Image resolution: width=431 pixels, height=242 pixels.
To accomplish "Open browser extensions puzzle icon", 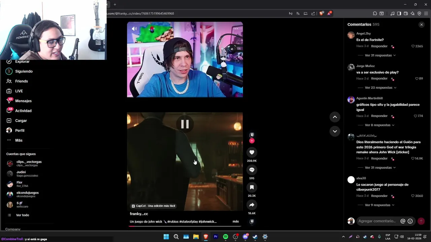I will pos(375,13).
